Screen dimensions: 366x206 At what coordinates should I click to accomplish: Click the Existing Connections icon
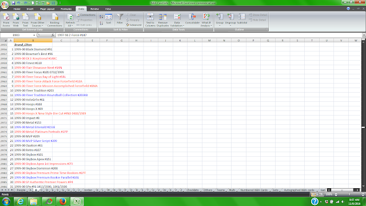pos(55,20)
